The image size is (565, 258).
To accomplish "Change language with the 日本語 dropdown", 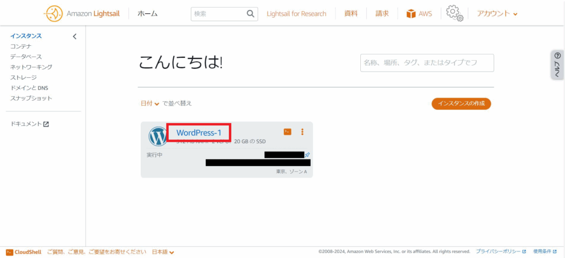I will (163, 252).
